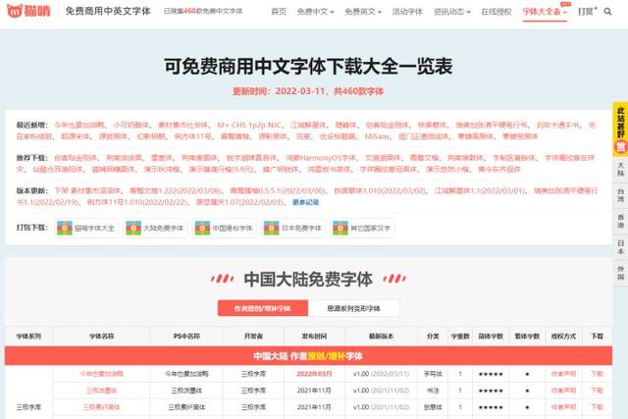The image size is (628, 419).
Task: Open the 打赏 item in the top navigation
Action: [589, 12]
